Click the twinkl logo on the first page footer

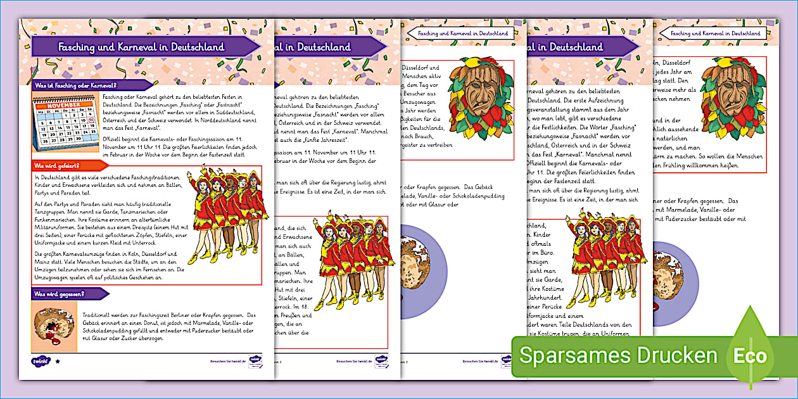(x=41, y=362)
